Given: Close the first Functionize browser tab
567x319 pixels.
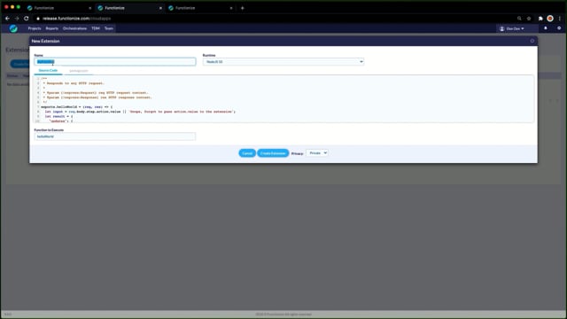Looking at the screenshot, I should tap(90, 8).
